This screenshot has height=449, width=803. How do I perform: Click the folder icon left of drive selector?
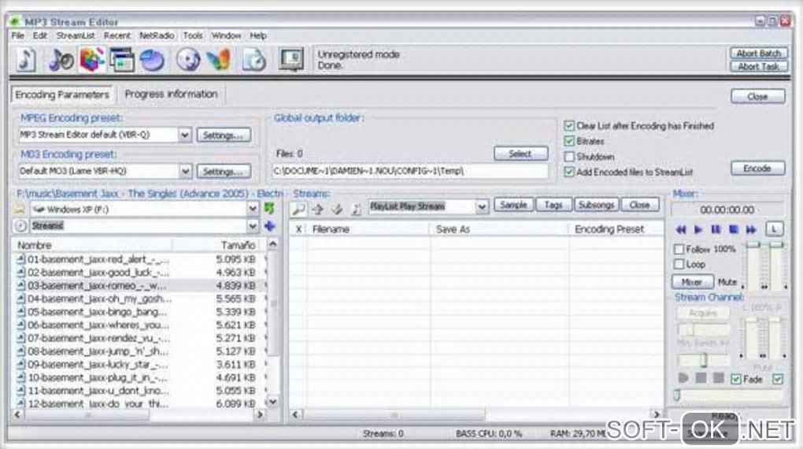pyautogui.click(x=20, y=209)
